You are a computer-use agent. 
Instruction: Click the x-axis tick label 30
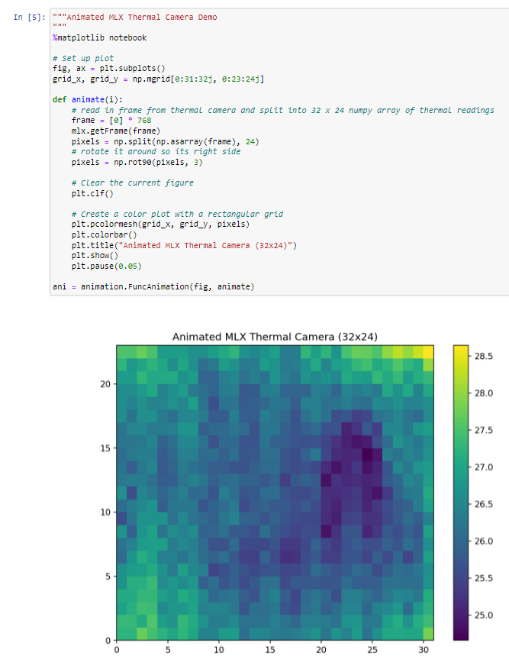424,650
